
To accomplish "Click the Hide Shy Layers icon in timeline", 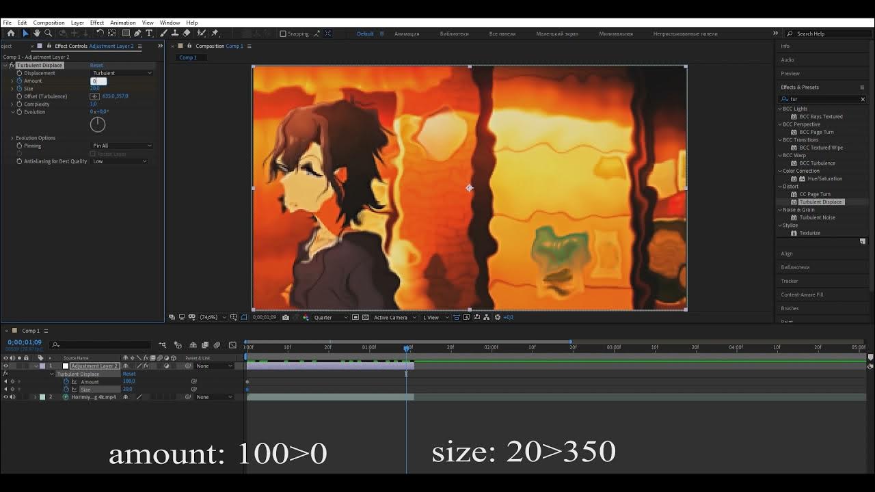I will tap(193, 345).
